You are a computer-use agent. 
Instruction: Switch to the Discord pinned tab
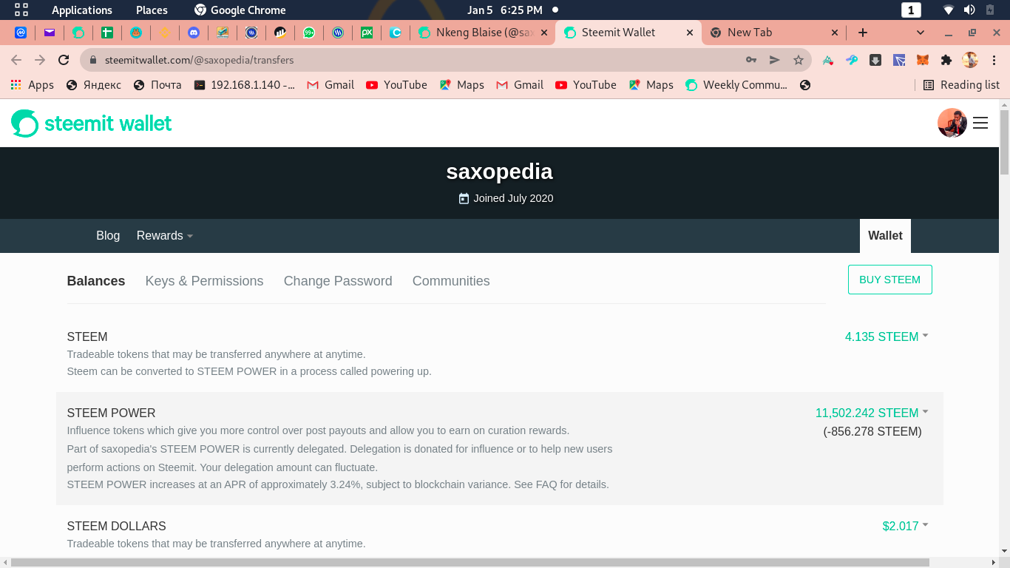pos(194,33)
